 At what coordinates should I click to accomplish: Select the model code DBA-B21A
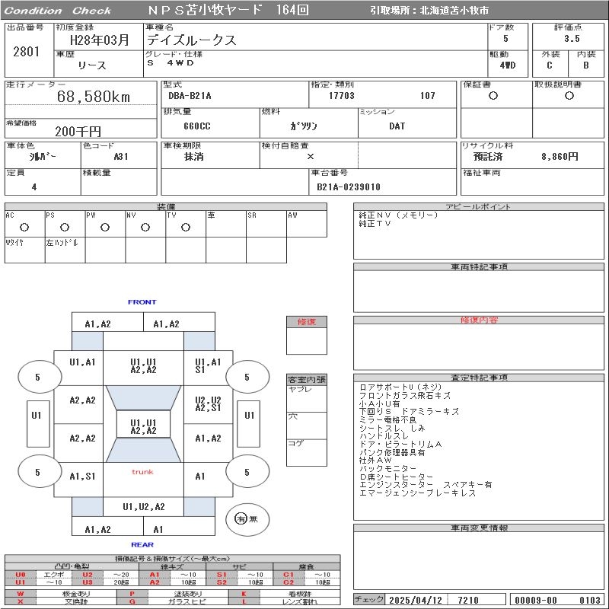[x=190, y=96]
